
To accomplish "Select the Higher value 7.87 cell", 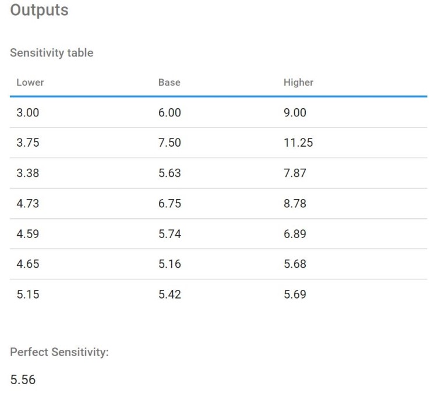I will pos(295,173).
